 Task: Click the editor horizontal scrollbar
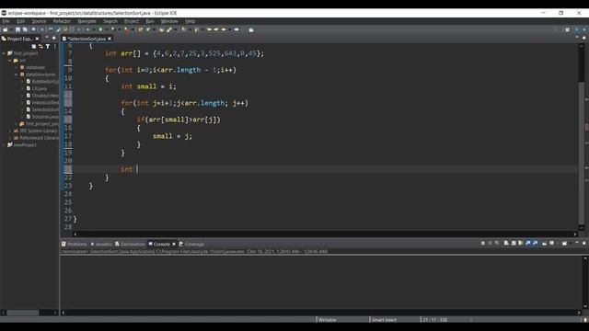(325, 234)
